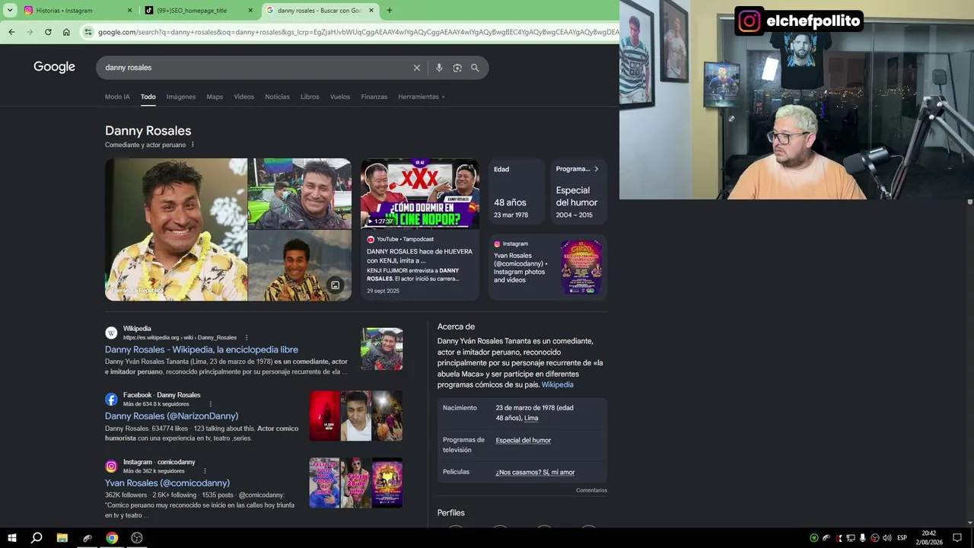Open OBS Studio from the taskbar
The width and height of the screenshot is (974, 548).
pos(137,538)
